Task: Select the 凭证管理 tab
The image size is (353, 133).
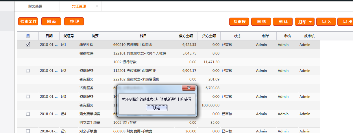Action: point(79,6)
